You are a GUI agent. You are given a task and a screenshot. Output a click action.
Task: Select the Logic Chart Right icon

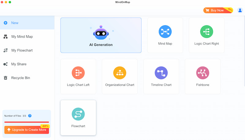[x=206, y=32]
